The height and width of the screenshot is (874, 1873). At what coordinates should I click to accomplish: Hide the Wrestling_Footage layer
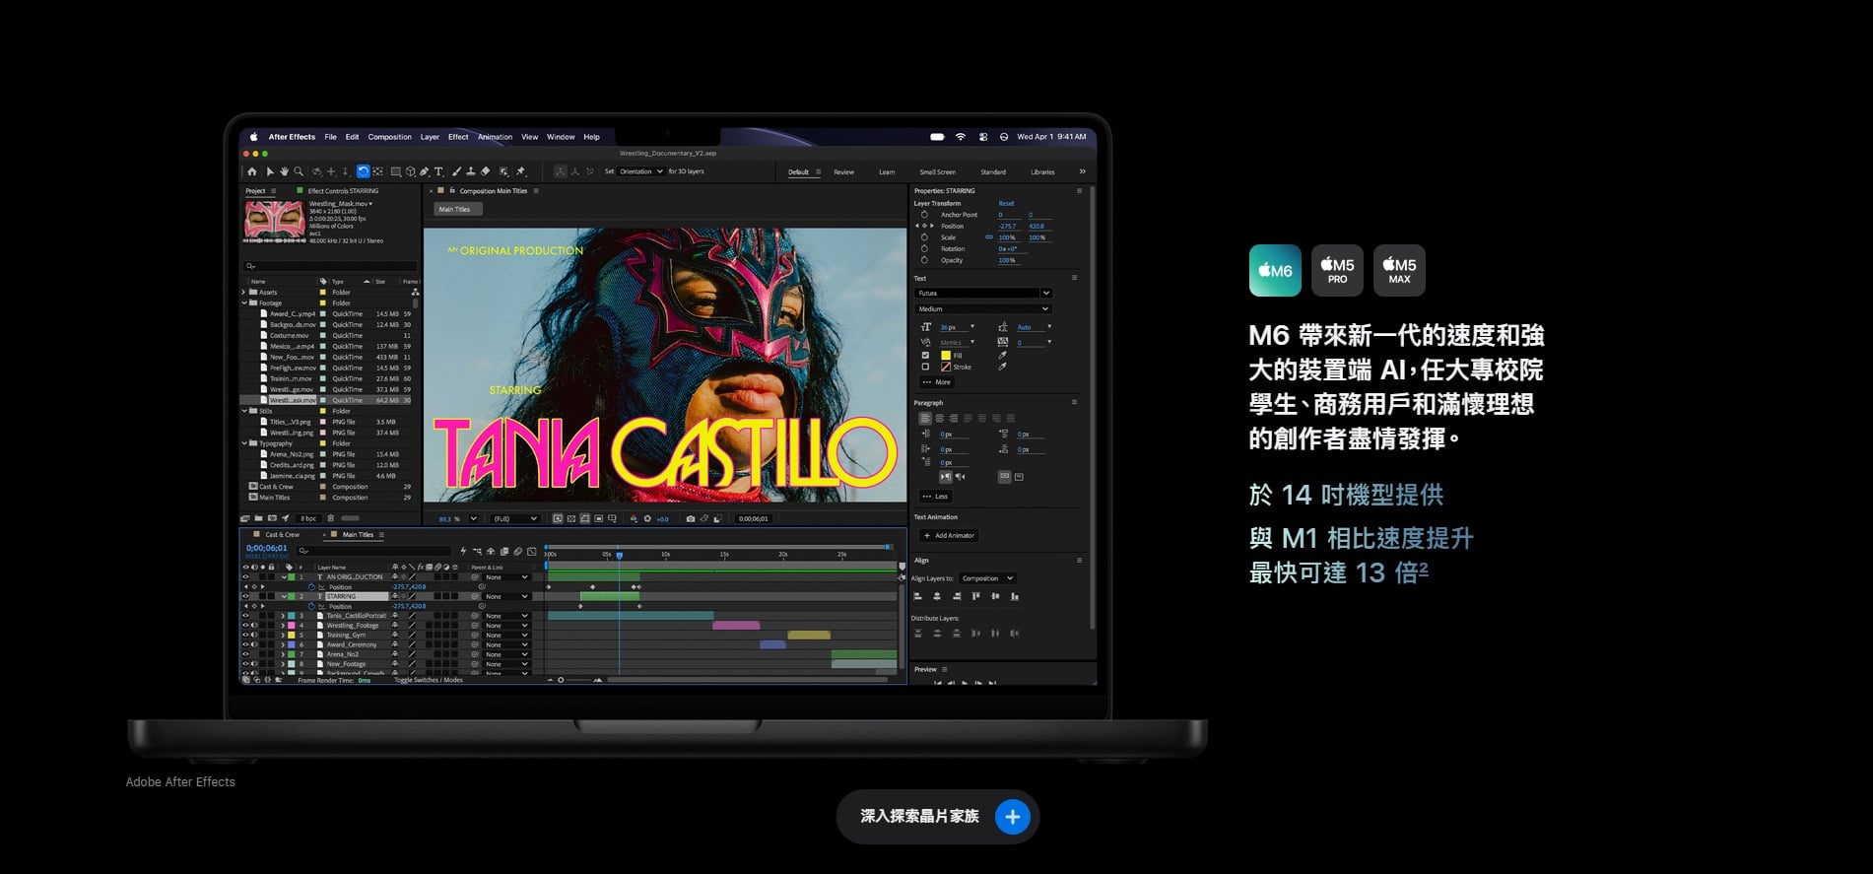click(245, 626)
